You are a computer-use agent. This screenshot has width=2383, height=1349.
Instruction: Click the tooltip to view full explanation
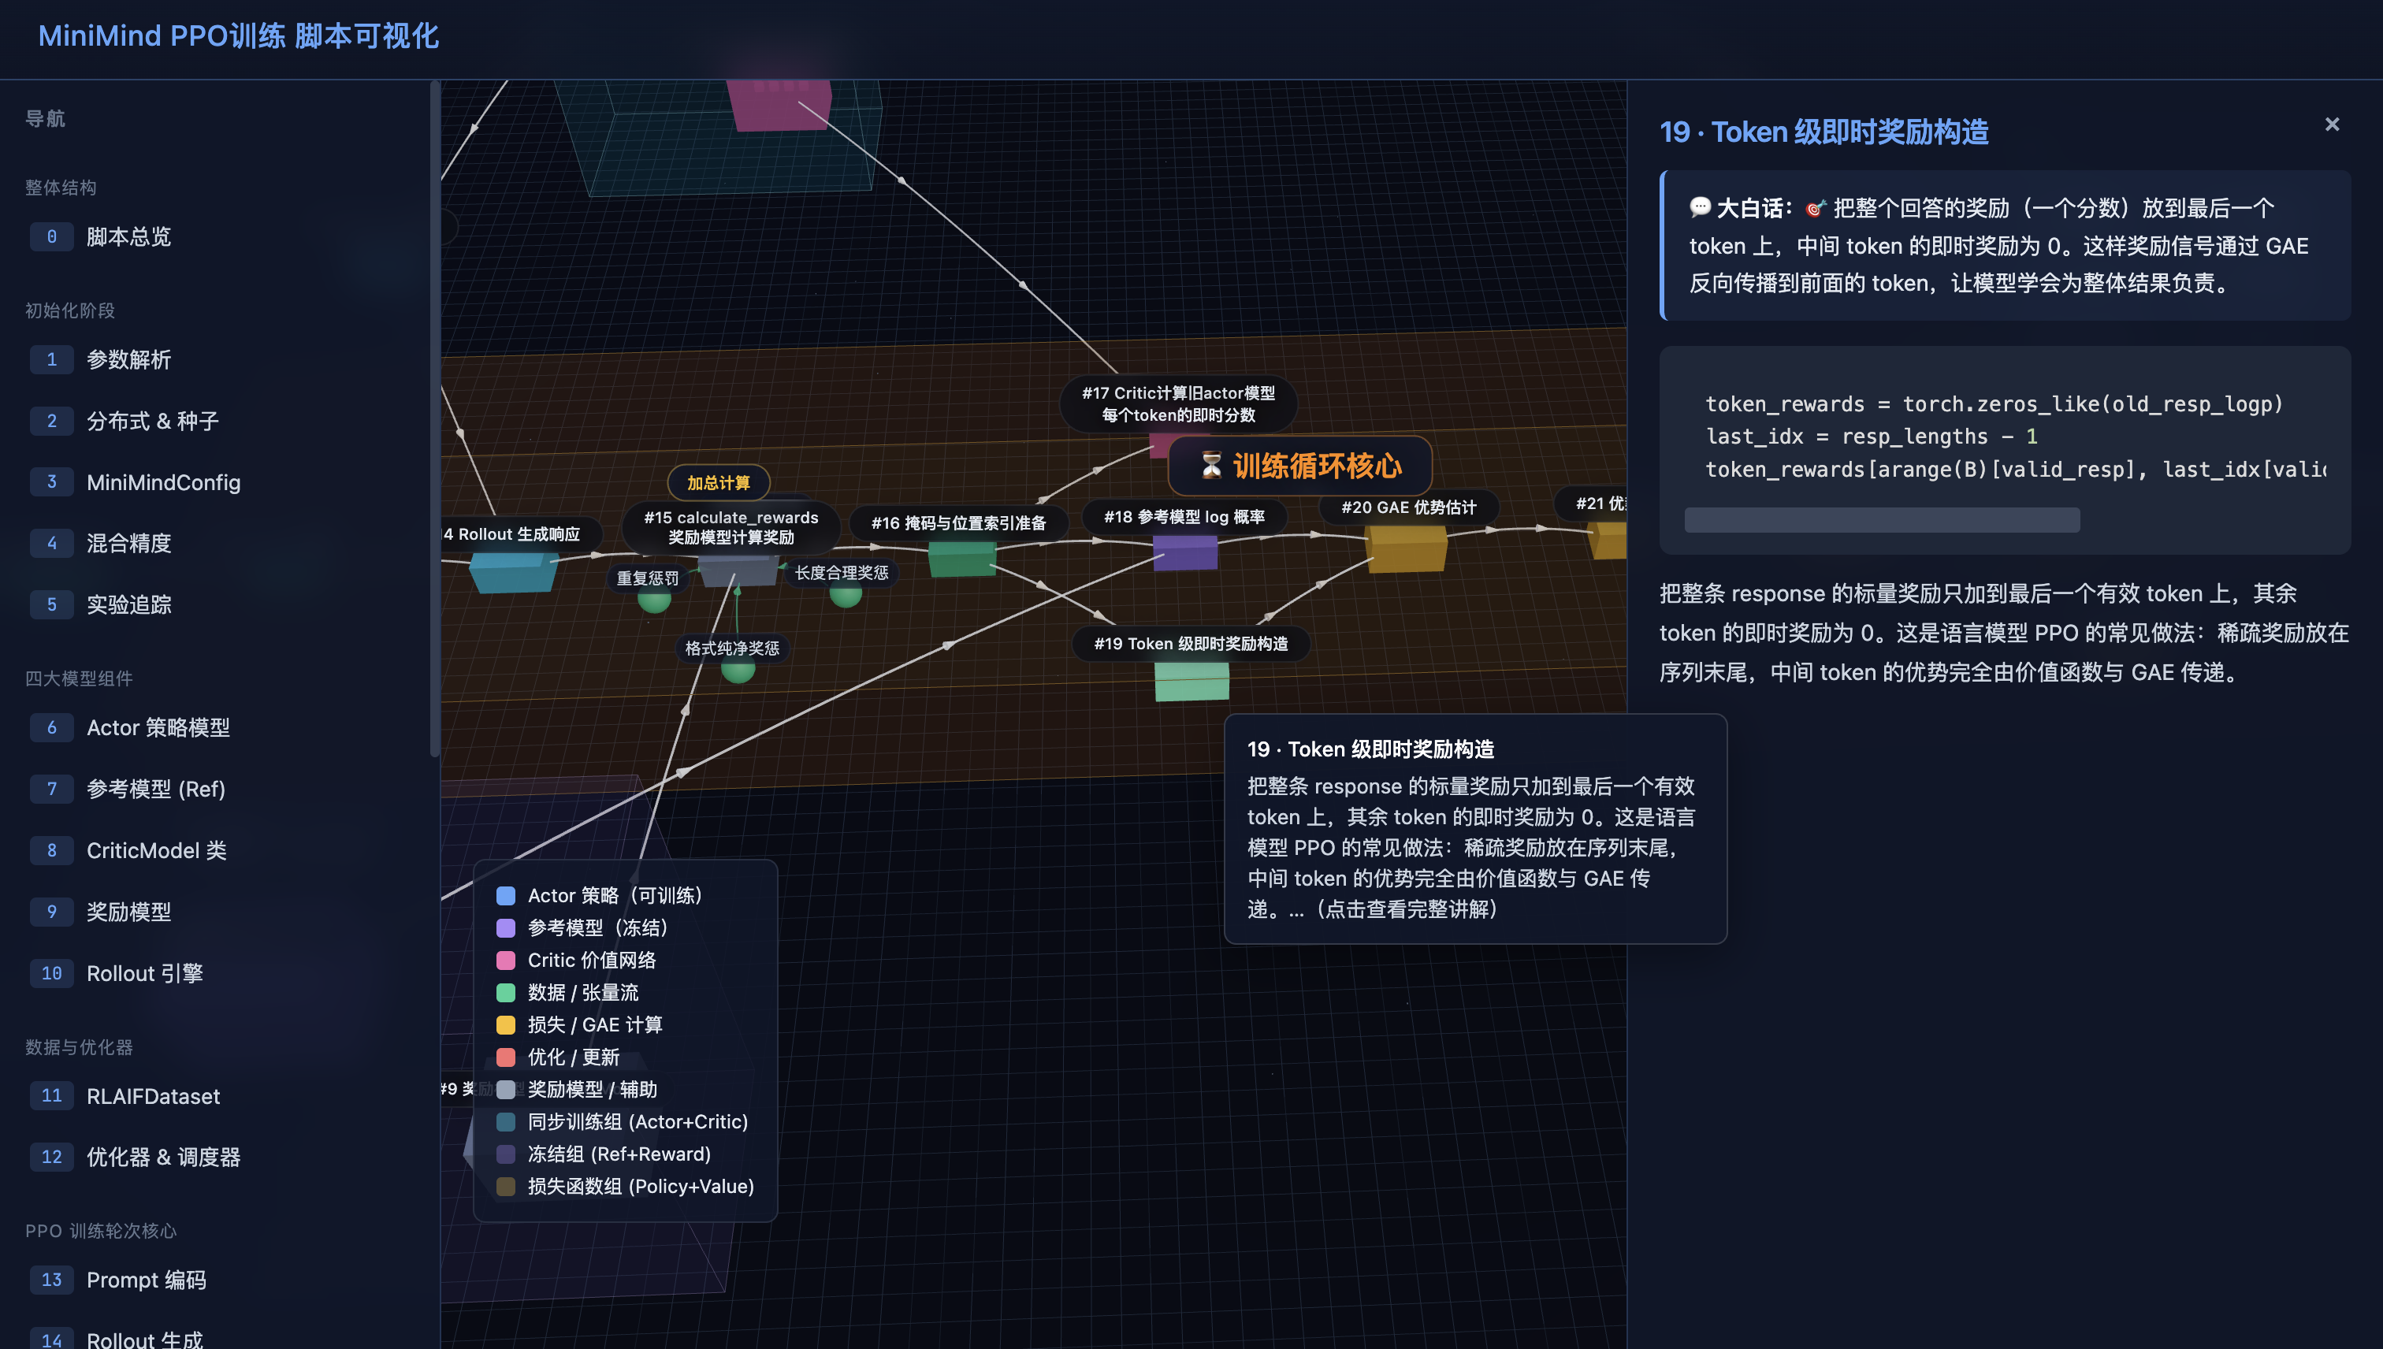(1475, 828)
